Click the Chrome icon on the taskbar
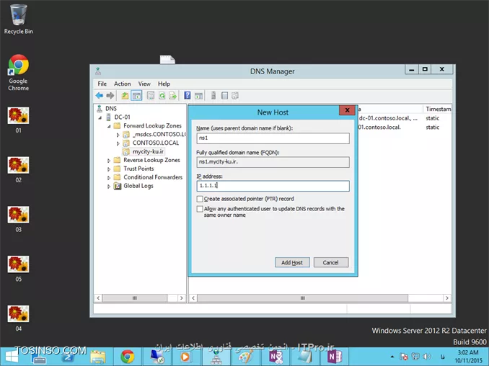Viewport: 489px width, 366px height. [128, 357]
